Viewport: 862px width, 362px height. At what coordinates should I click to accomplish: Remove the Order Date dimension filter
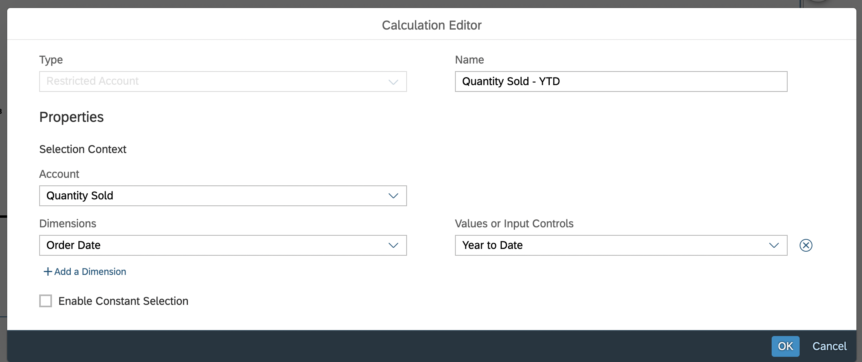click(x=806, y=245)
